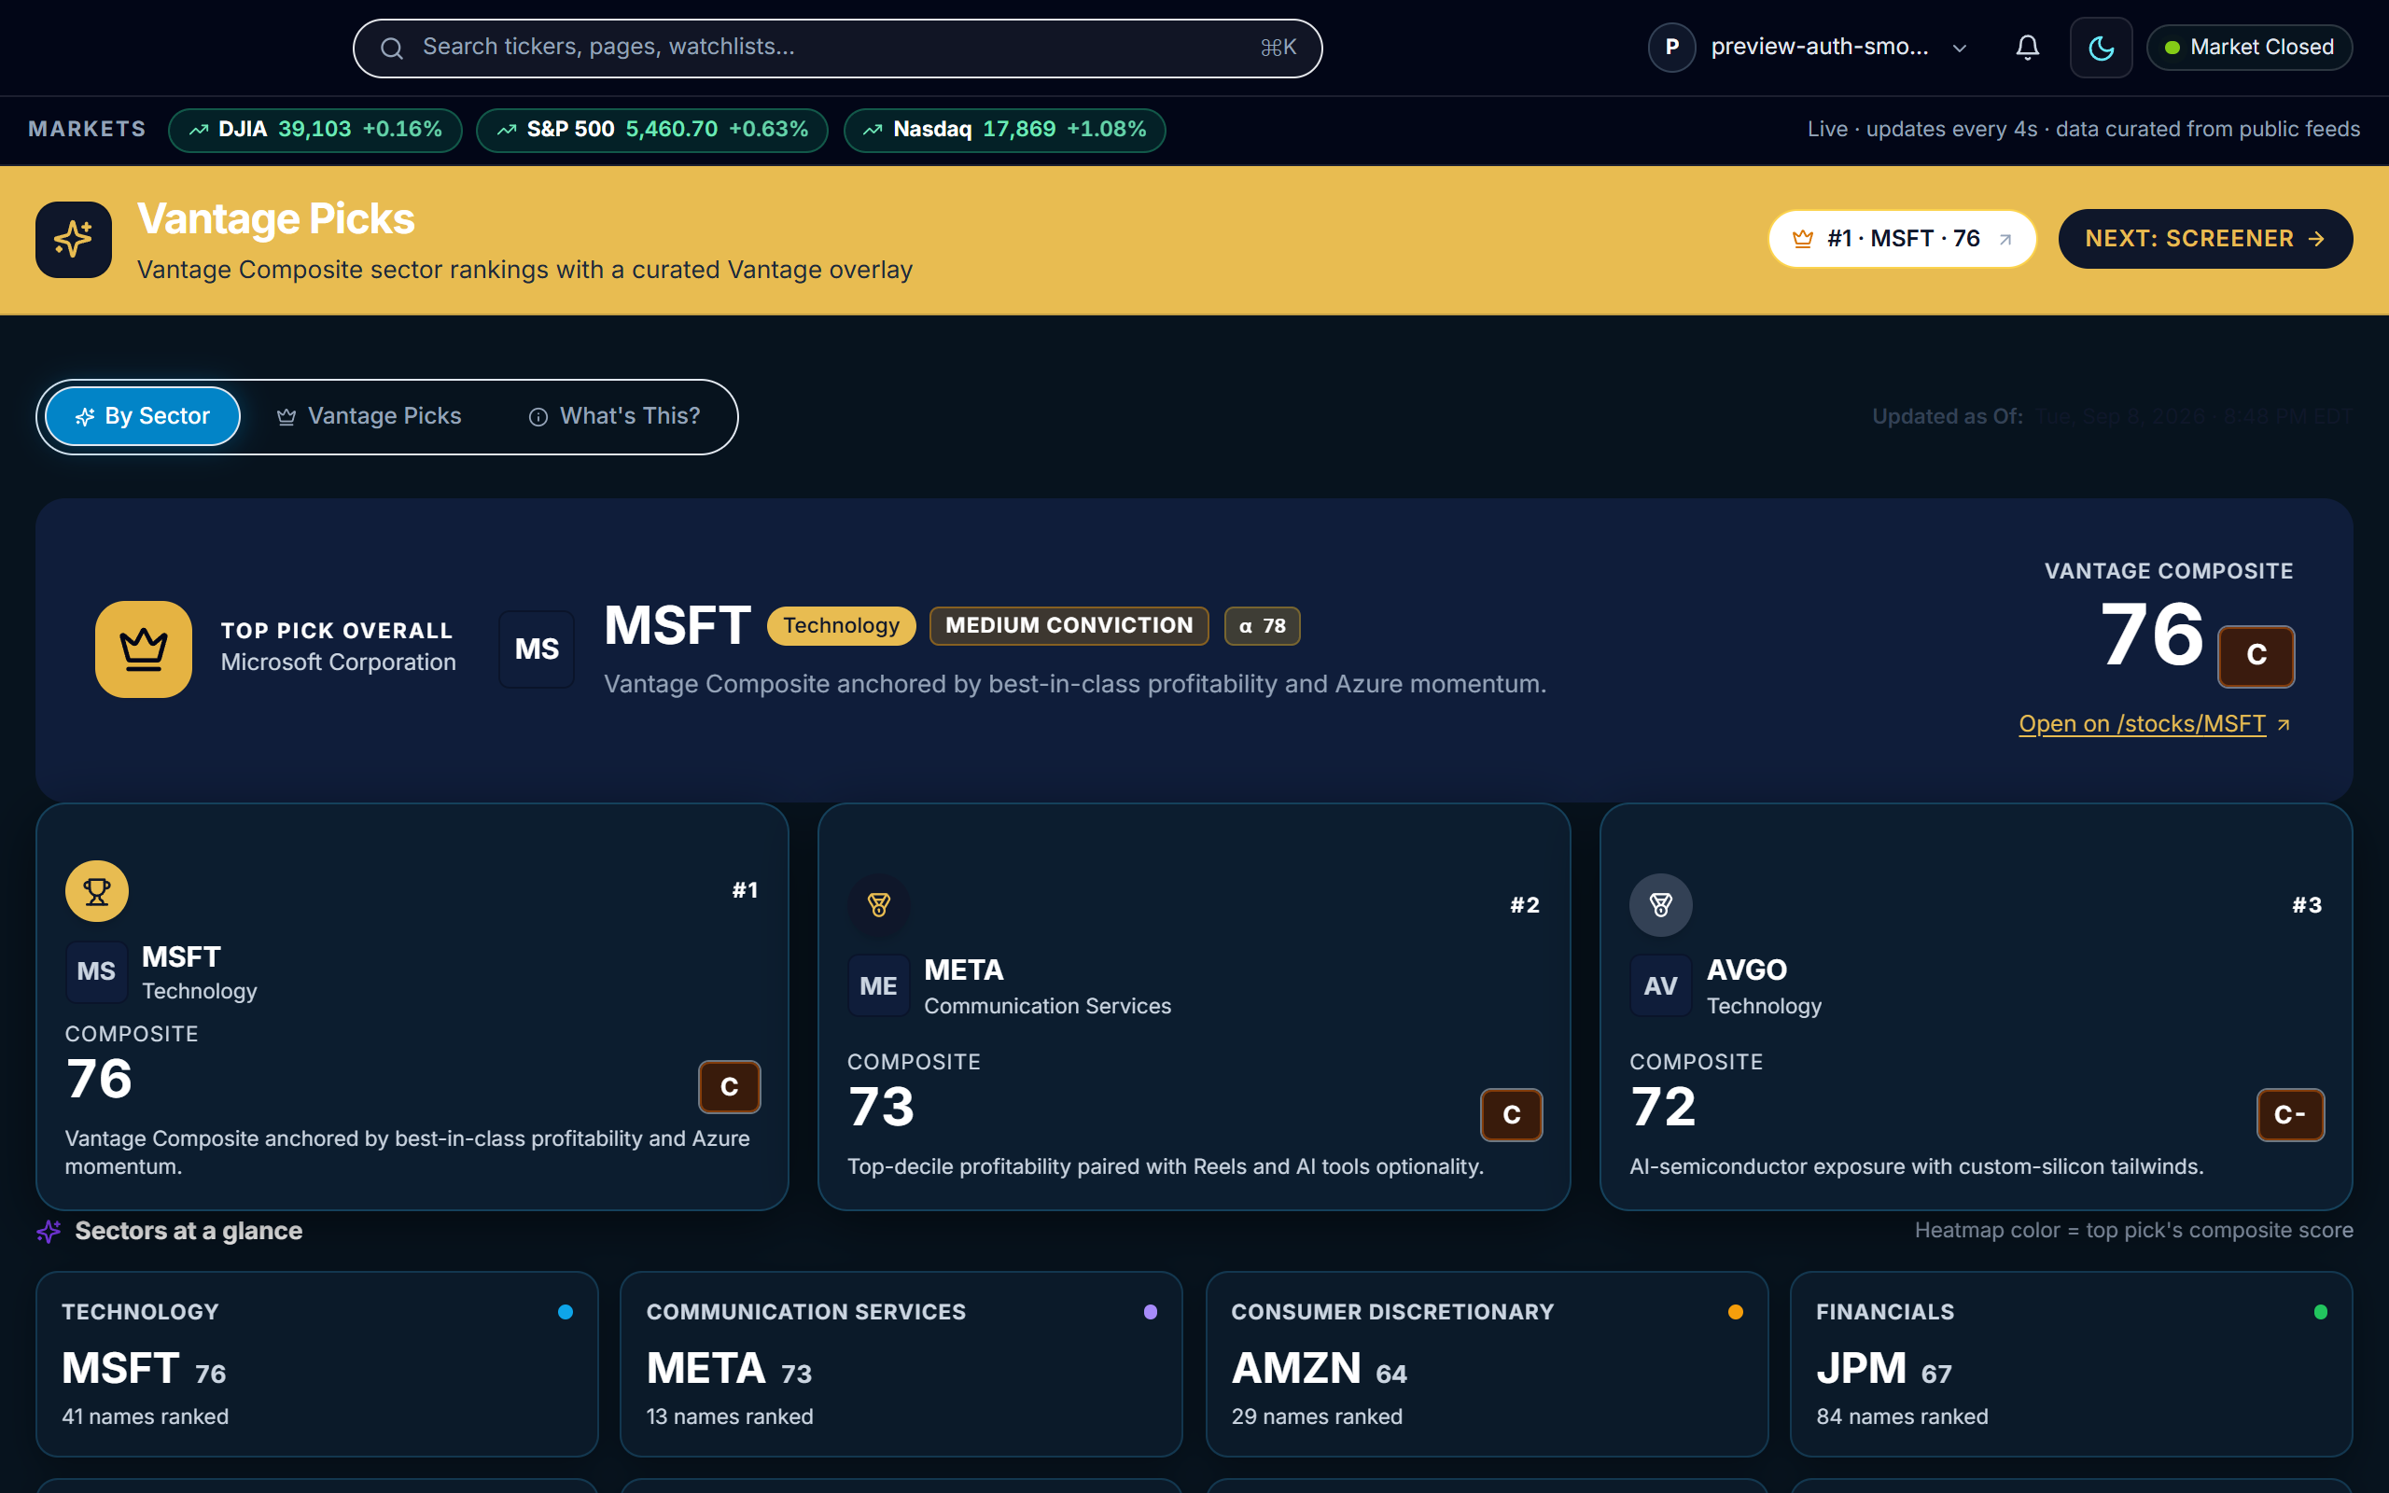Open the notifications bell

coord(2027,48)
